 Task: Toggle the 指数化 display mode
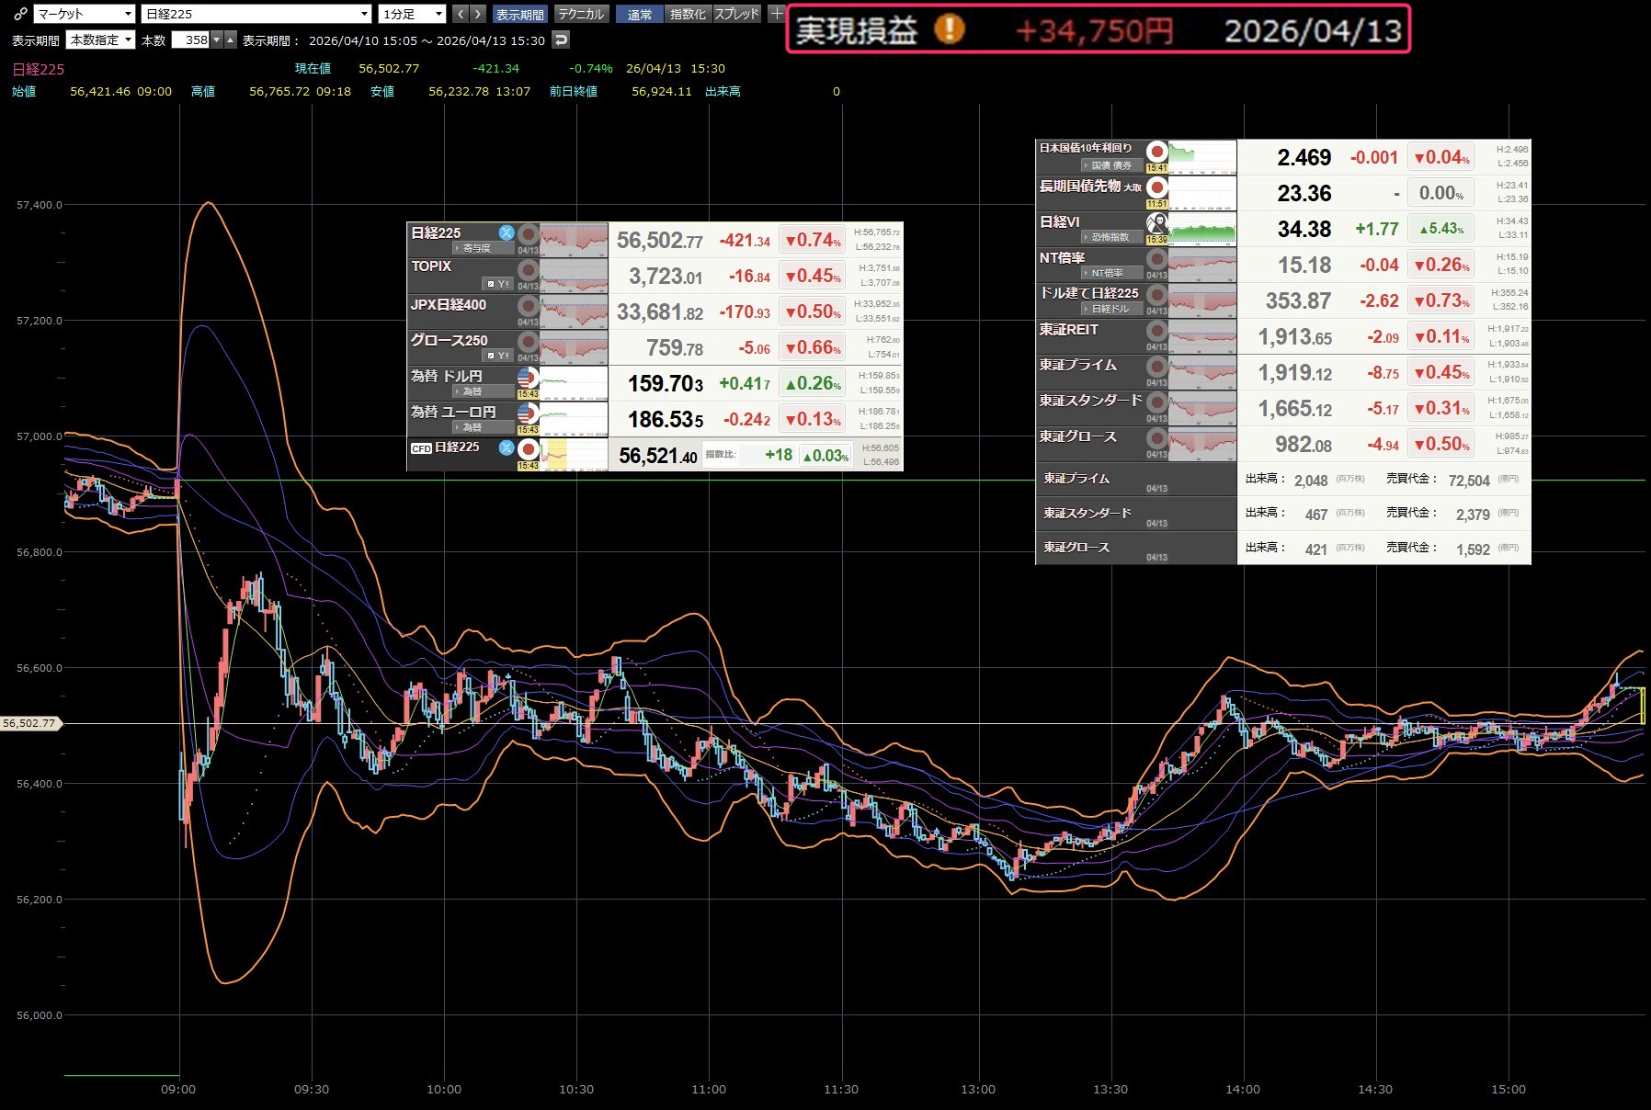coord(688,14)
